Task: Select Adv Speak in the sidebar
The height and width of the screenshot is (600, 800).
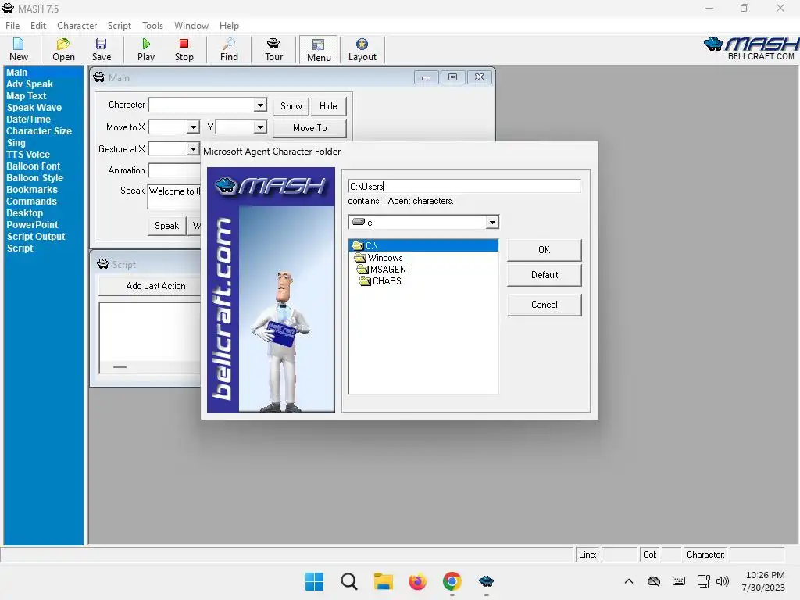Action: coord(30,84)
